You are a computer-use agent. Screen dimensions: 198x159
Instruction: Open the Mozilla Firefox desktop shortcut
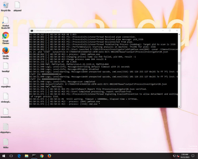6,53
